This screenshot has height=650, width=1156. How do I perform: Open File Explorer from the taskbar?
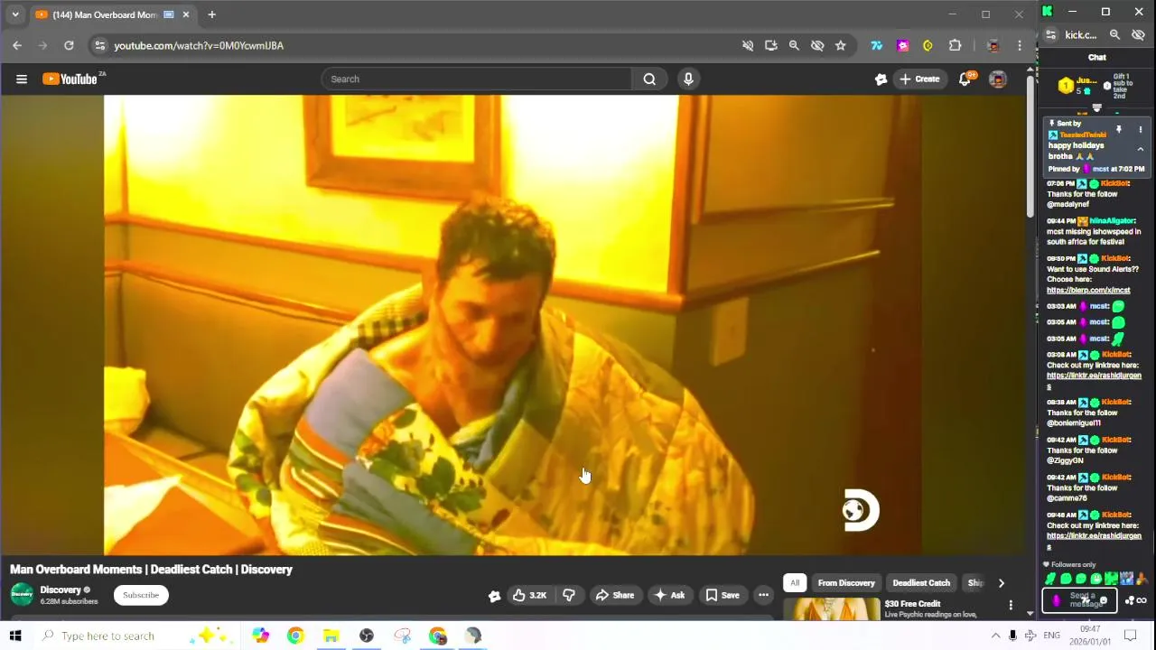pos(331,636)
